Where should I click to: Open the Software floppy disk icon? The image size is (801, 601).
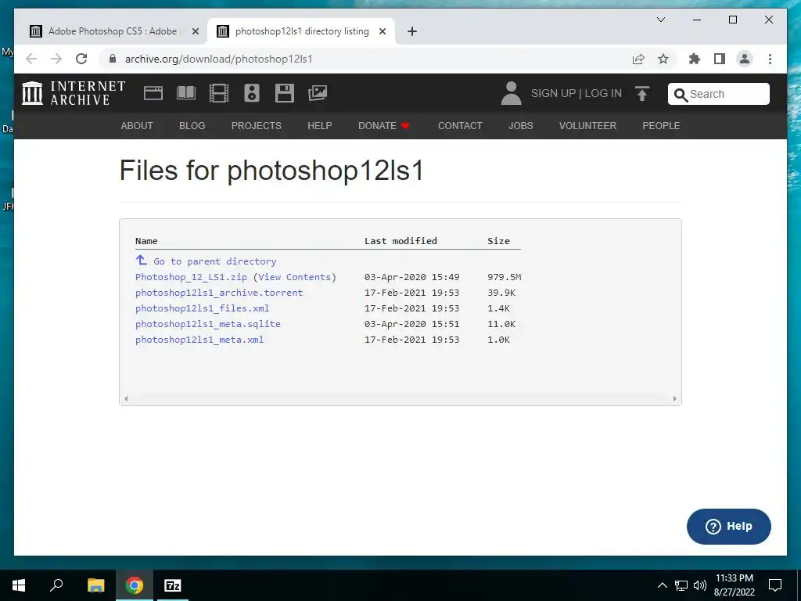(x=285, y=93)
